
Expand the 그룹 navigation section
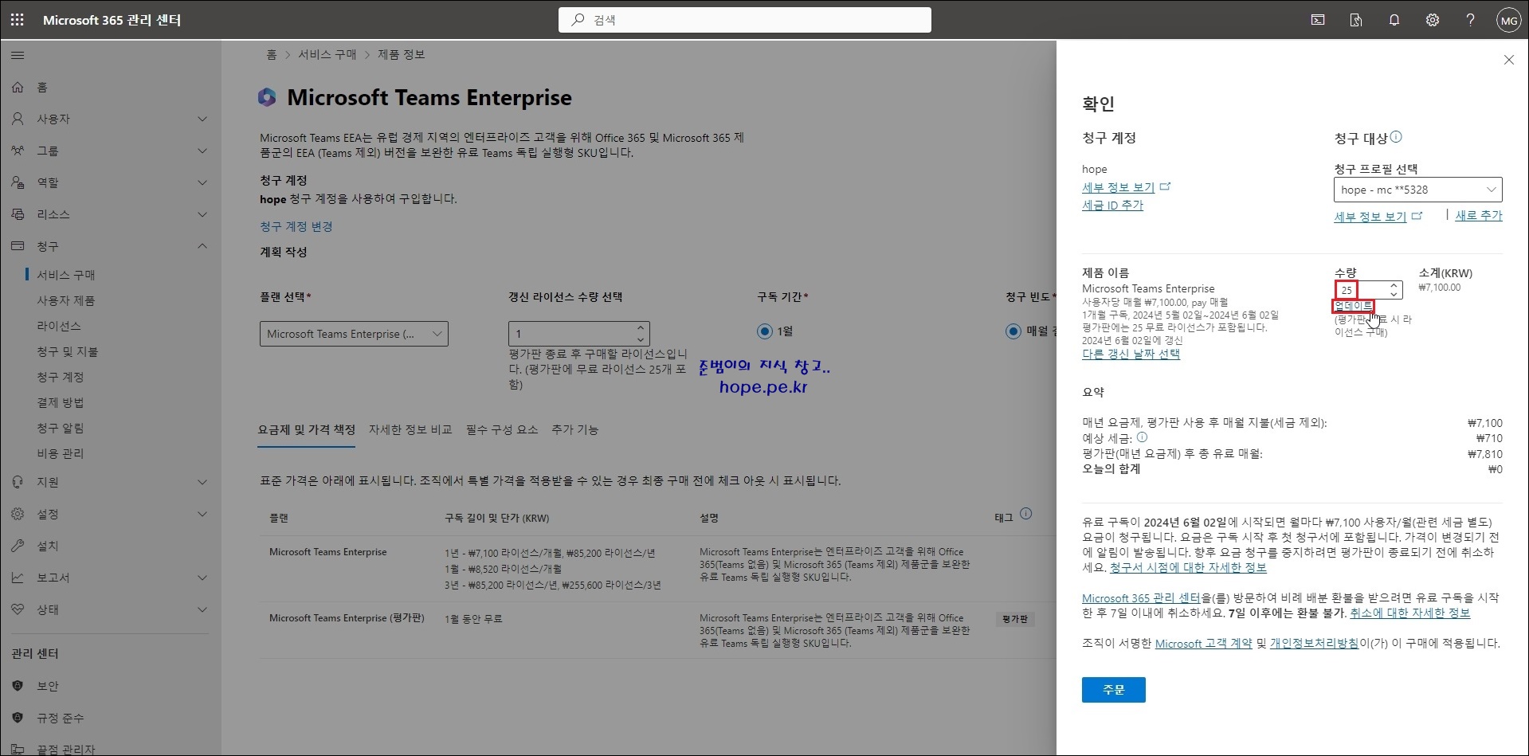[202, 151]
